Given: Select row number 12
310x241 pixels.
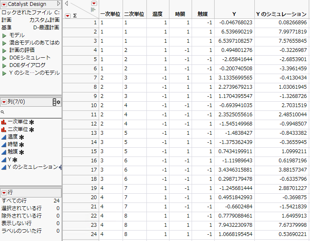Looking at the screenshot, I should pos(81,124).
